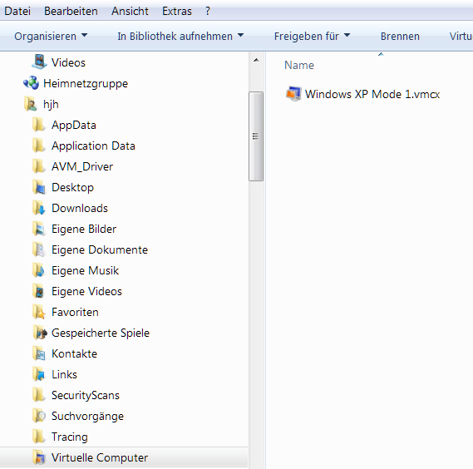Viewport: 473px width, 469px height.
Task: Select the Application Data tree label
Action: point(93,146)
